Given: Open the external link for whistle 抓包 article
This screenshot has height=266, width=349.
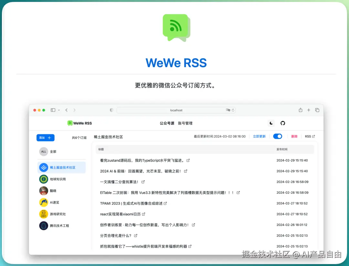Looking at the screenshot, I should coord(190,246).
